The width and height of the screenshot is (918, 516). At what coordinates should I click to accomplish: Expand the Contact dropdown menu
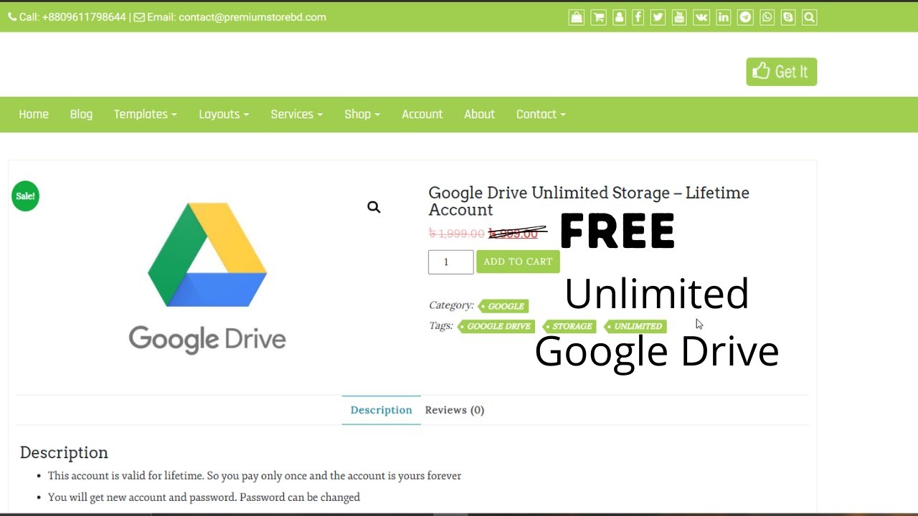tap(541, 114)
